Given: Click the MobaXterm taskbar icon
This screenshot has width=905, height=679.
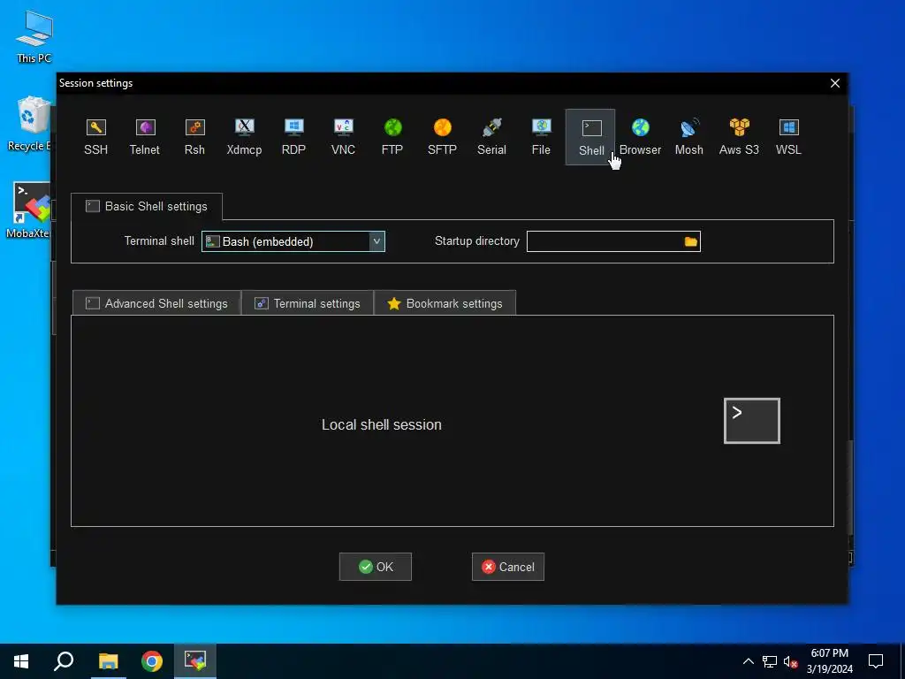Looking at the screenshot, I should 195,661.
